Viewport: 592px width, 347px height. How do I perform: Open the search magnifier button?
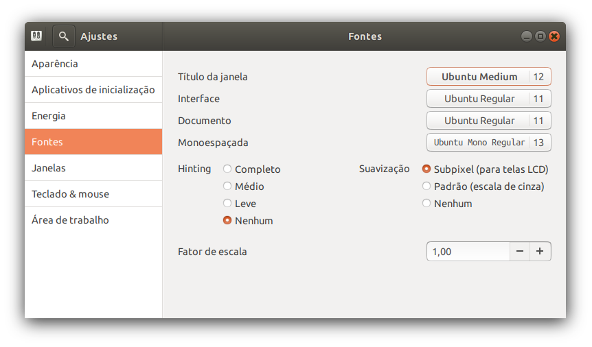[63, 36]
